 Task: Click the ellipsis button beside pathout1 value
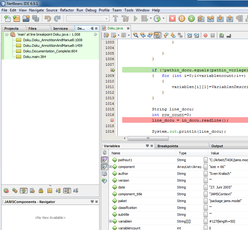pyautogui.click(x=206, y=160)
